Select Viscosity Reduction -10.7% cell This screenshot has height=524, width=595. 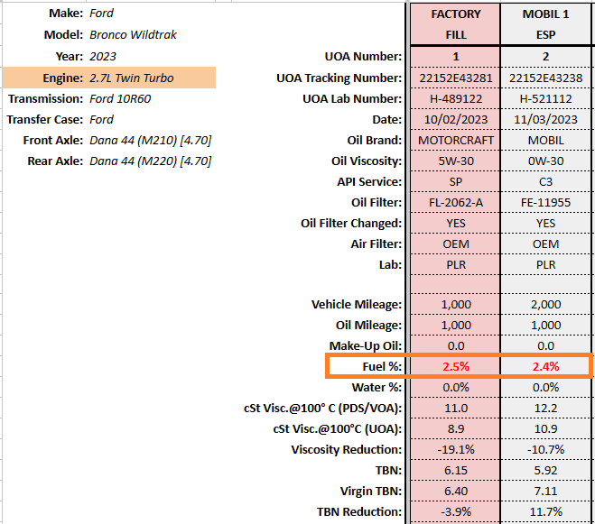(x=545, y=450)
